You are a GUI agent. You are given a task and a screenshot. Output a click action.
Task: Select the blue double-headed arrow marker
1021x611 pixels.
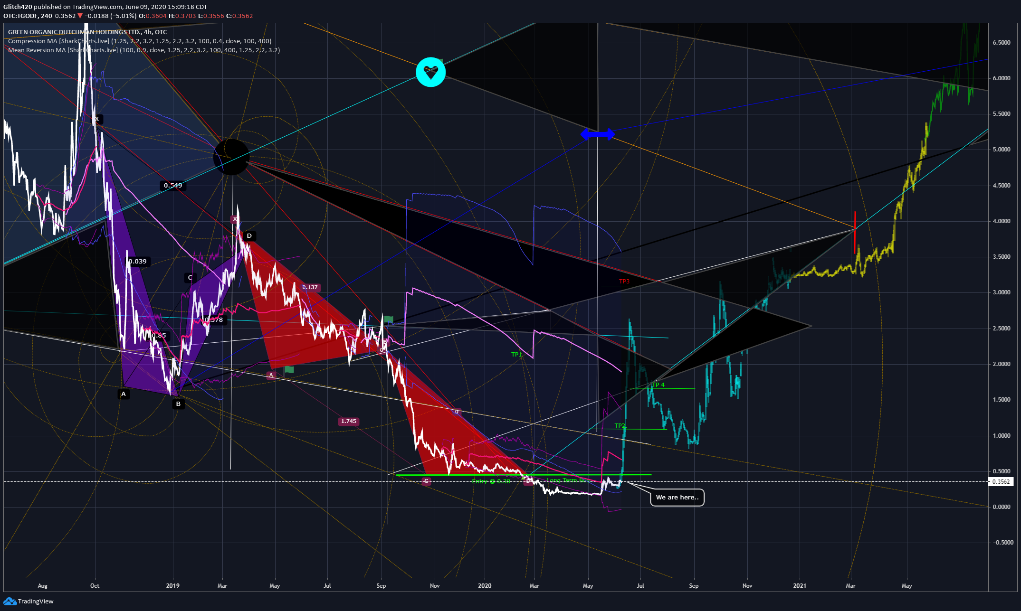[x=597, y=134]
